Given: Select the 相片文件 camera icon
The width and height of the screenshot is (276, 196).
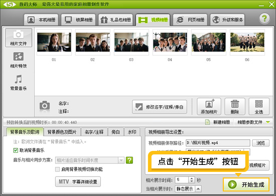Looking at the screenshot, I should [x=18, y=34].
